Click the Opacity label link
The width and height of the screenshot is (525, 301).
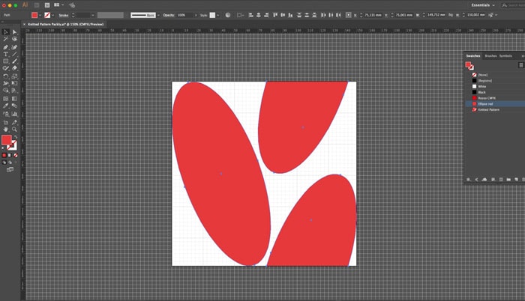tap(169, 15)
